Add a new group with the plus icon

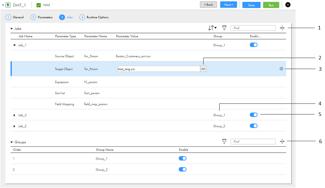(x=282, y=141)
